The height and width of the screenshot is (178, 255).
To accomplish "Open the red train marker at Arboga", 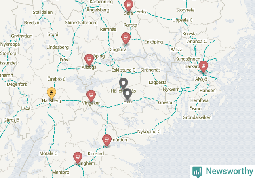I will coord(89,59).
